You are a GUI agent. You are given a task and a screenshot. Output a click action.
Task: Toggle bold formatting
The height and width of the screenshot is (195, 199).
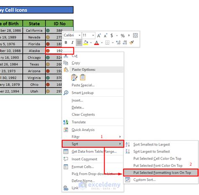66,43
